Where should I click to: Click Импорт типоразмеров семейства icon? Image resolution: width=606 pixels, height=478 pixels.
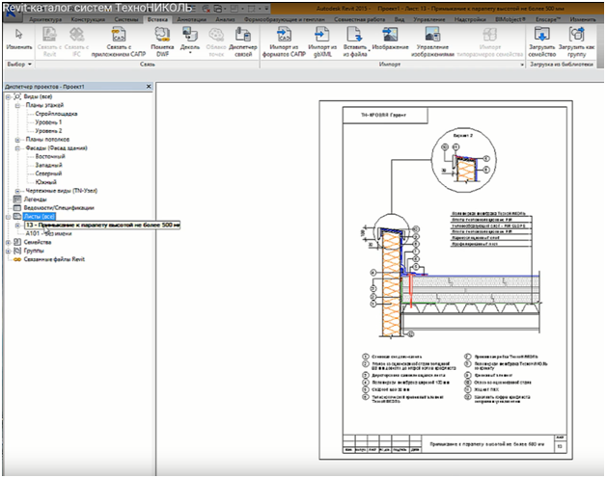489,35
